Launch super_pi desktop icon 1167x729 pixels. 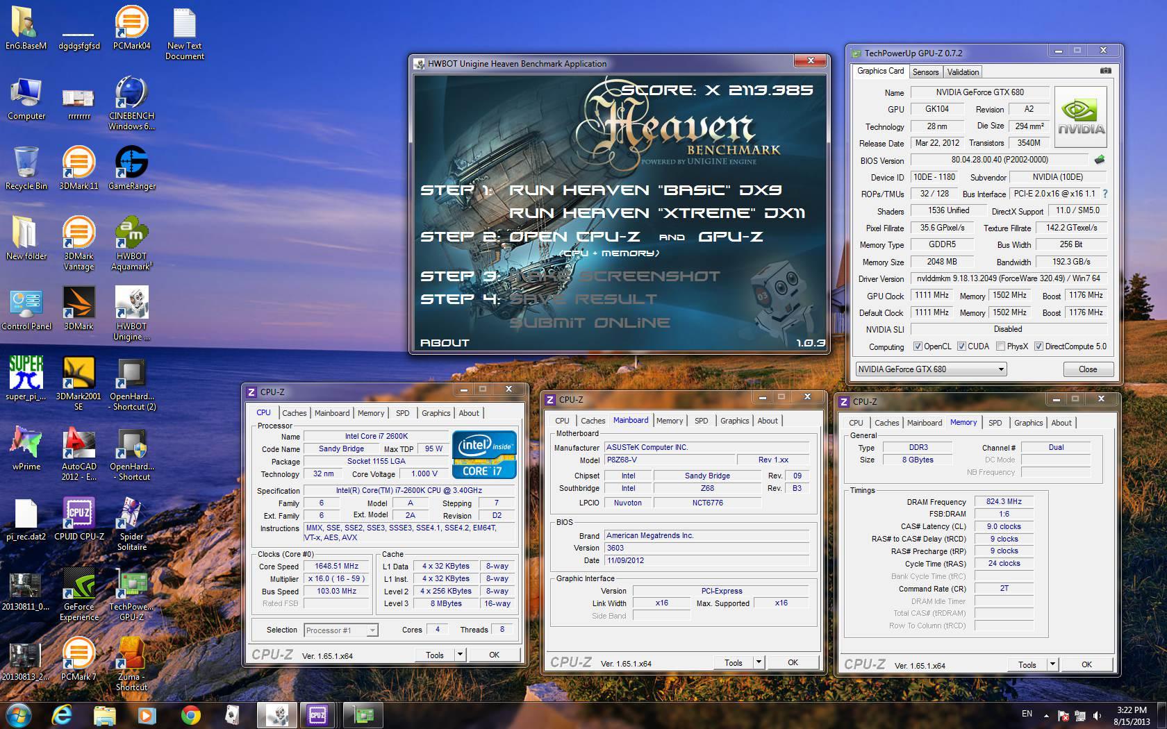click(x=26, y=379)
